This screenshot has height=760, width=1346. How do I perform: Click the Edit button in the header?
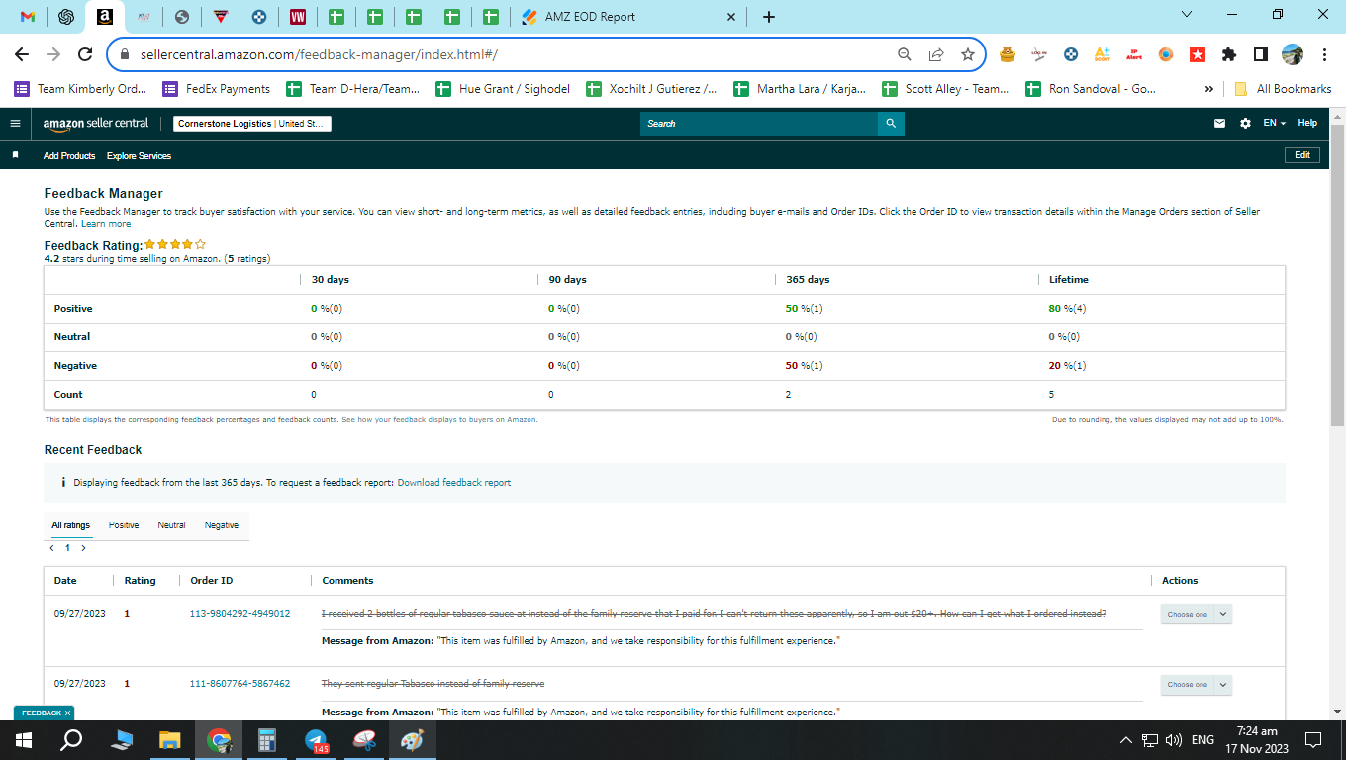[1302, 155]
